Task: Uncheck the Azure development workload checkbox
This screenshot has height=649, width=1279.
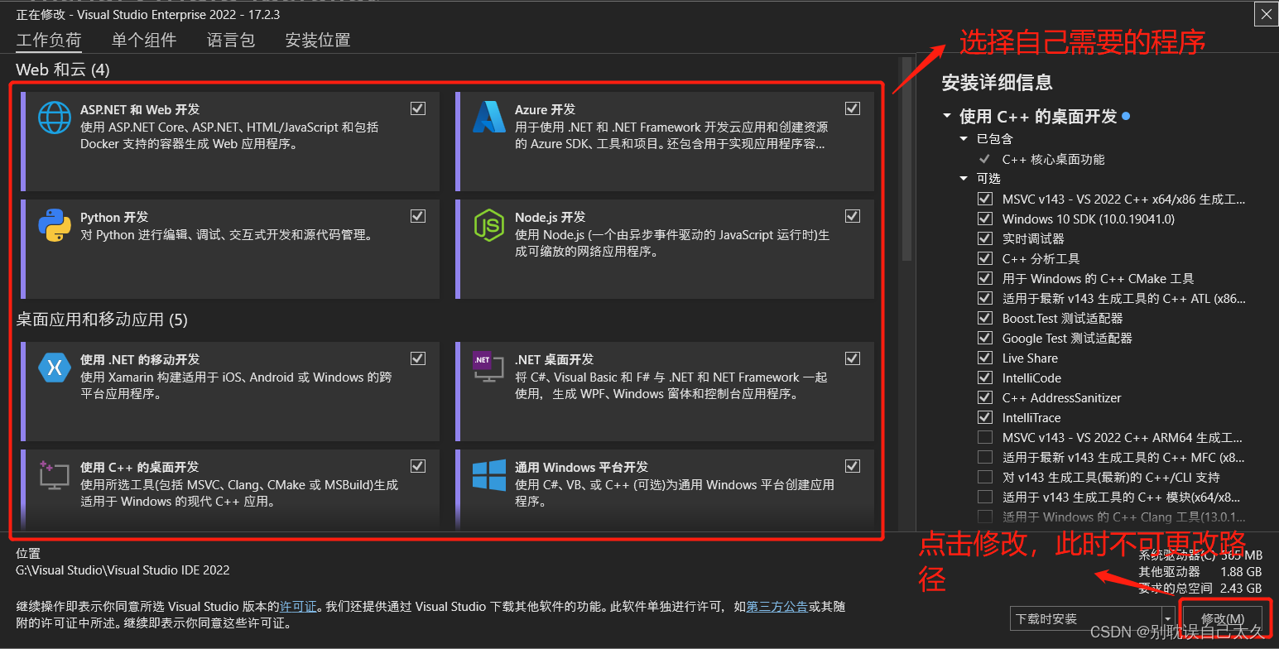Action: pos(853,108)
